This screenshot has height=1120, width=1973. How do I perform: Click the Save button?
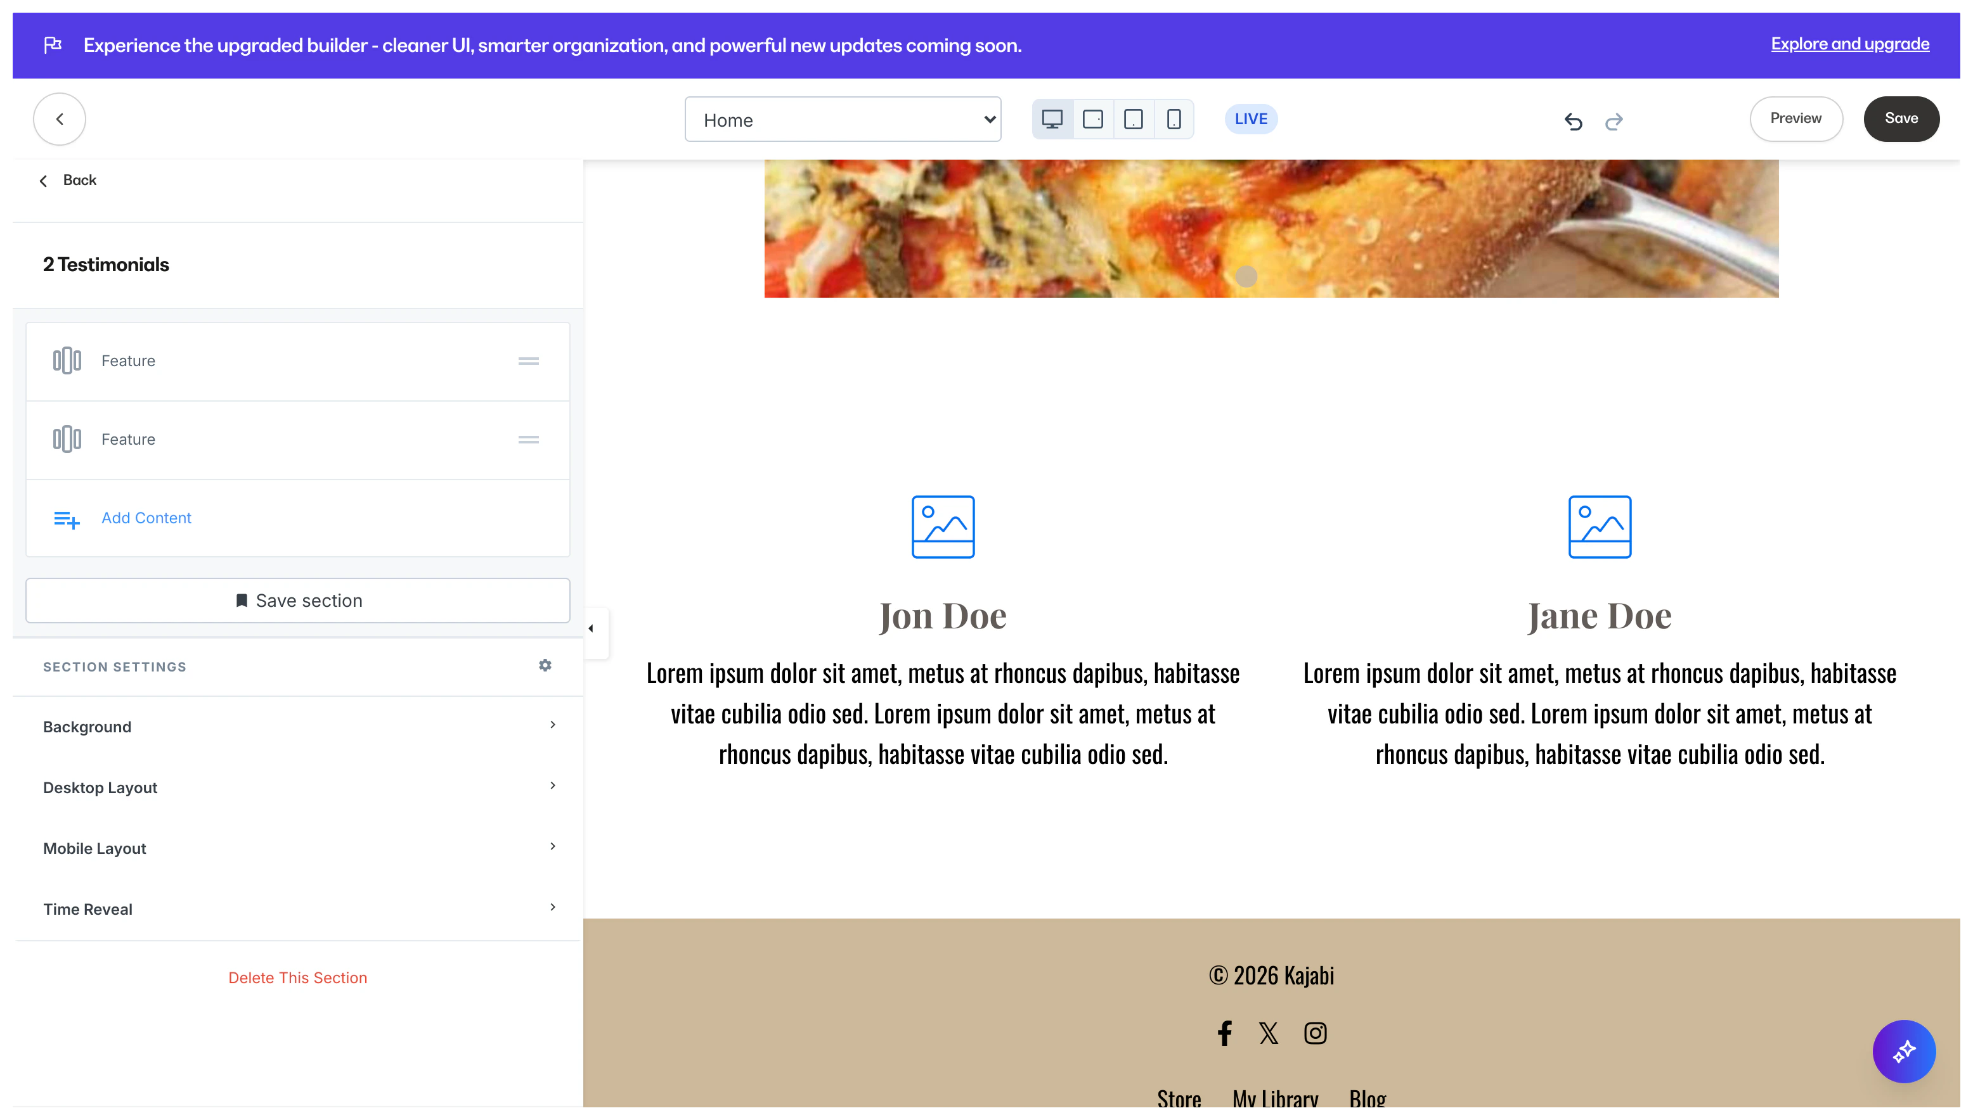[1901, 118]
